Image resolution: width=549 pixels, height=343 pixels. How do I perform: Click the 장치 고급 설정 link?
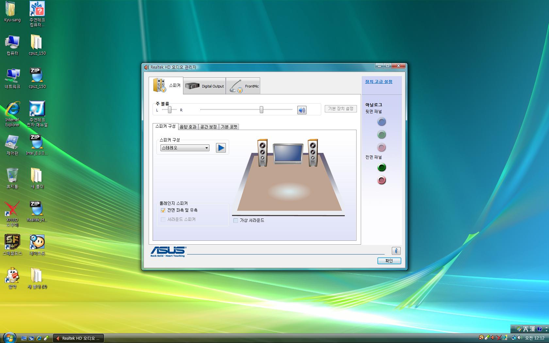(378, 82)
